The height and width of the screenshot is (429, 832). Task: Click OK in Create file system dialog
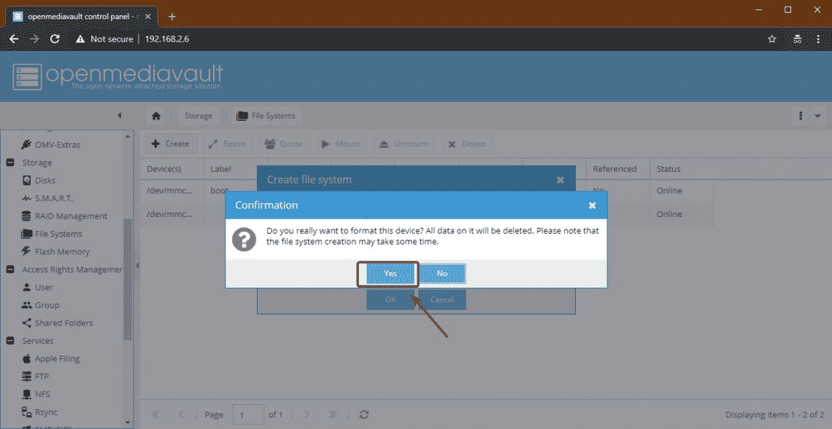pos(390,299)
